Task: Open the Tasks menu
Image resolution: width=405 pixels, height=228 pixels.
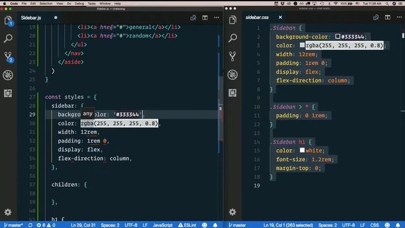Action: coord(91,4)
